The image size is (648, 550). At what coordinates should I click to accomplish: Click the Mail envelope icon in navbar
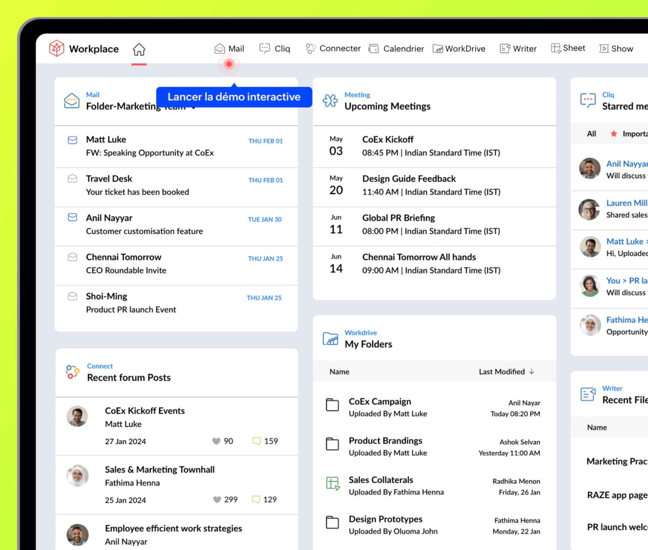[219, 49]
